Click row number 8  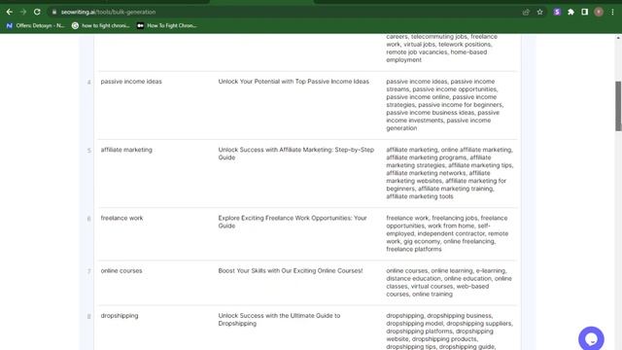coord(88,316)
